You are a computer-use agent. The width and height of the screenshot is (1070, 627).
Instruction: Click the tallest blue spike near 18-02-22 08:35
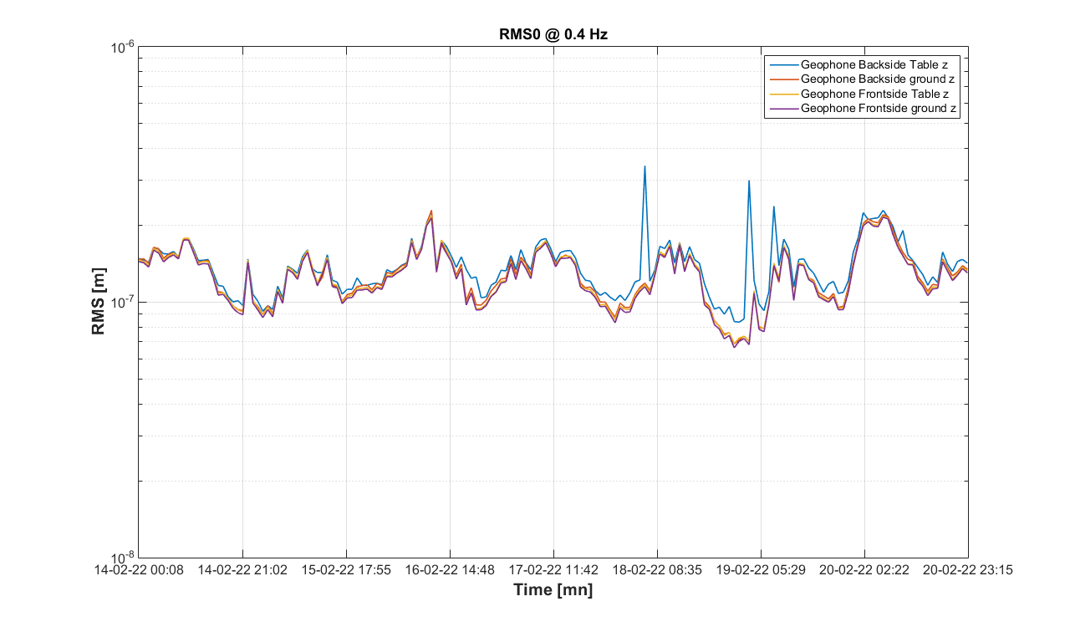[x=645, y=166]
